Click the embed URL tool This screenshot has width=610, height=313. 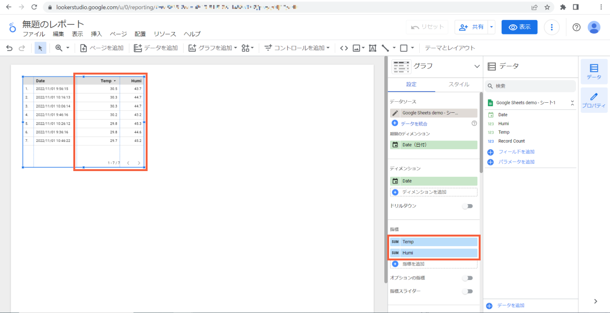(343, 48)
